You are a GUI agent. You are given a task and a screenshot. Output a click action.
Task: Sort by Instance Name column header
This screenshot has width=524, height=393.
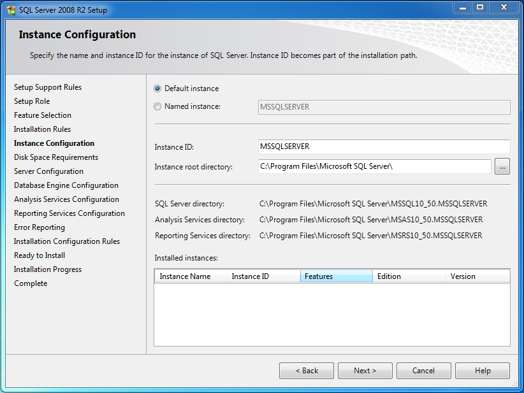coord(191,276)
